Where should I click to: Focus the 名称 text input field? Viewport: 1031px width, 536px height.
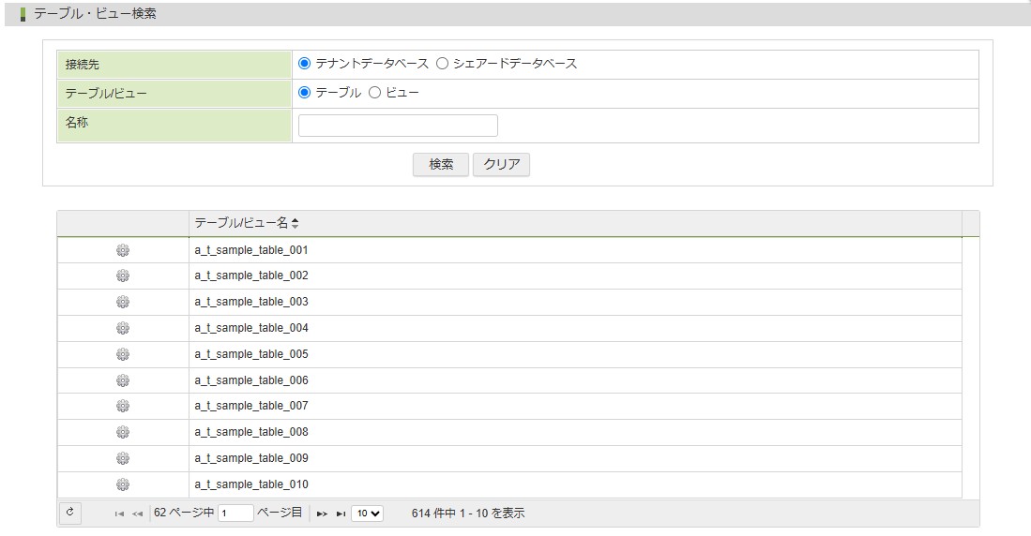(398, 126)
